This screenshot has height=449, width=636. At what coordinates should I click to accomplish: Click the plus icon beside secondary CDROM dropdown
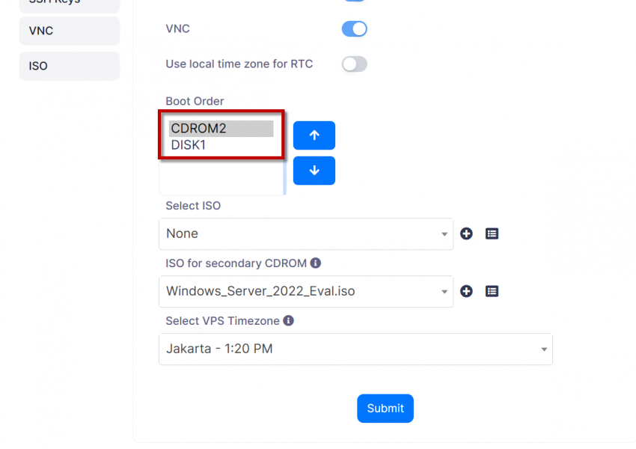[x=466, y=291]
